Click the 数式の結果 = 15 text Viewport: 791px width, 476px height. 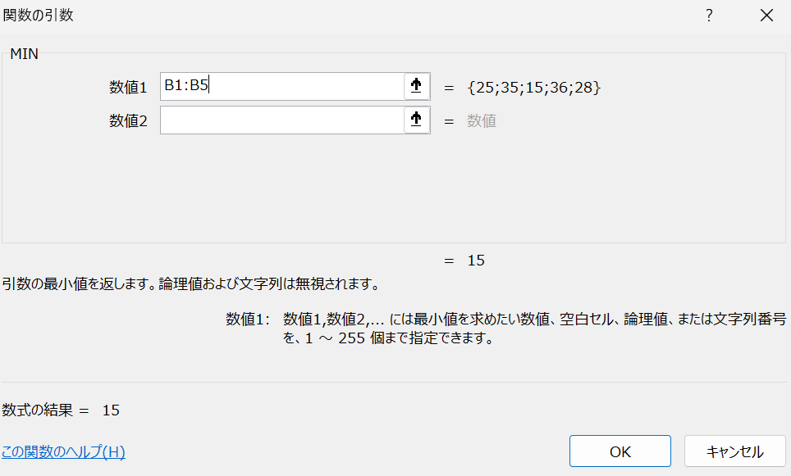[61, 410]
